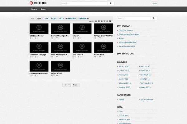187x124 pixels.
Task: Click the DeTube logo
Action: tap(38, 3)
